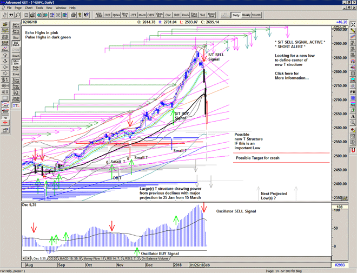
Task: Click the open folder icon in left toolbar
Action: click(x=5, y=25)
